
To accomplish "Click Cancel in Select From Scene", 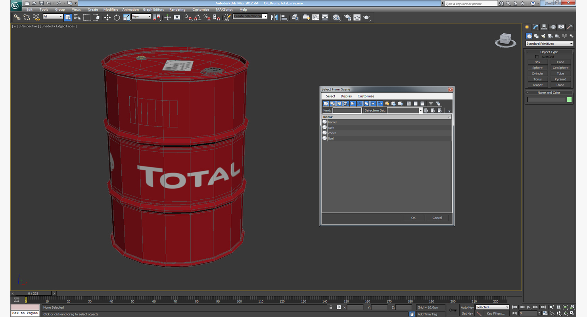I will [437, 218].
